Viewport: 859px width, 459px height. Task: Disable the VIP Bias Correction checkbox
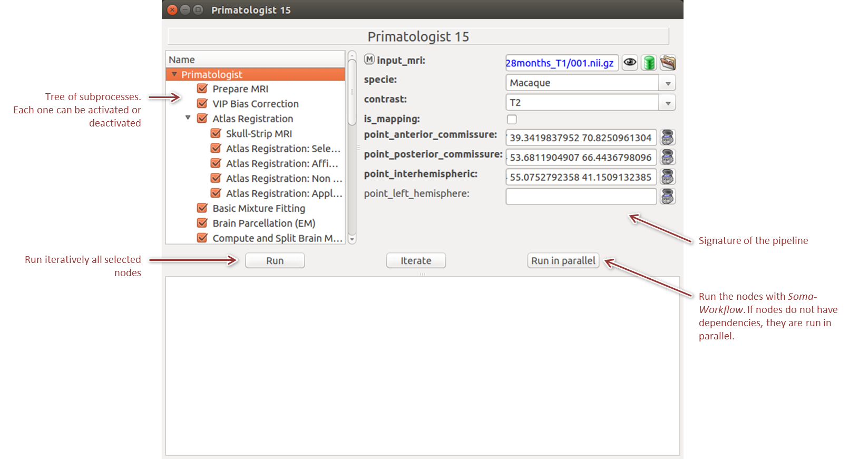pyautogui.click(x=202, y=103)
